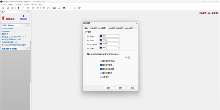The image size is (220, 110).
Task: Click the 新建监控 link
Action: tap(24, 19)
